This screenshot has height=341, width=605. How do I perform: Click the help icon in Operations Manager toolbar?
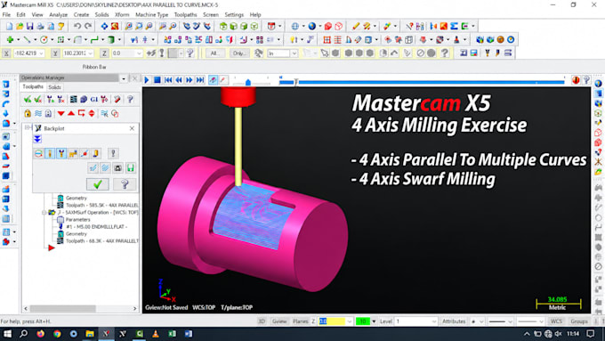coord(131,100)
